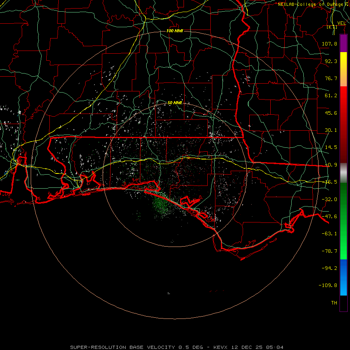Click the -0.9 velocity scale value
This screenshot has height=350, width=350.
point(331,165)
